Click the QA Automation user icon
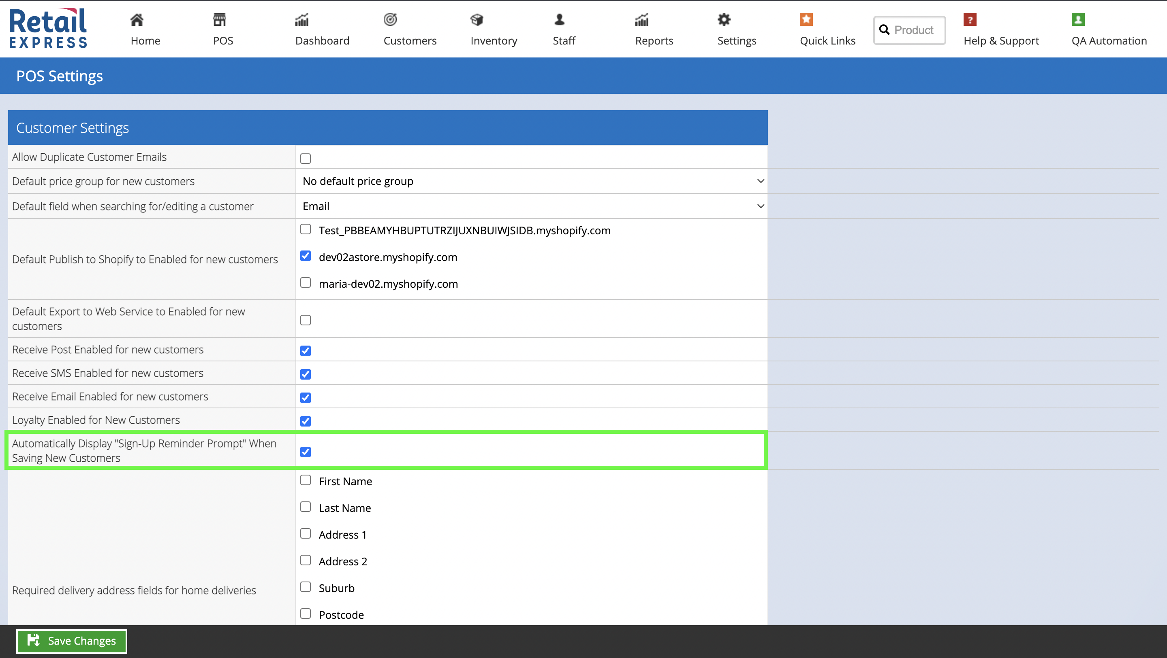1167x658 pixels. click(x=1078, y=19)
